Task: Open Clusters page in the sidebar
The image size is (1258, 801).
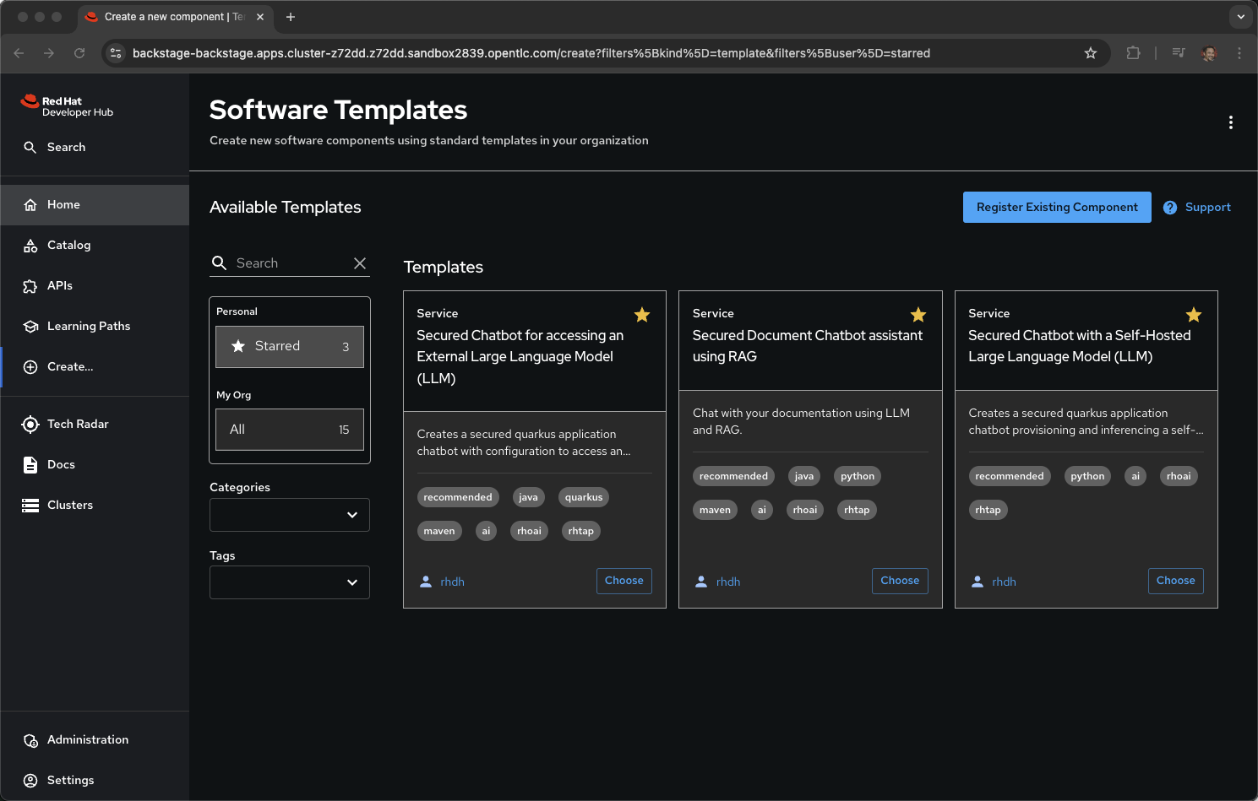Action: pyautogui.click(x=70, y=505)
